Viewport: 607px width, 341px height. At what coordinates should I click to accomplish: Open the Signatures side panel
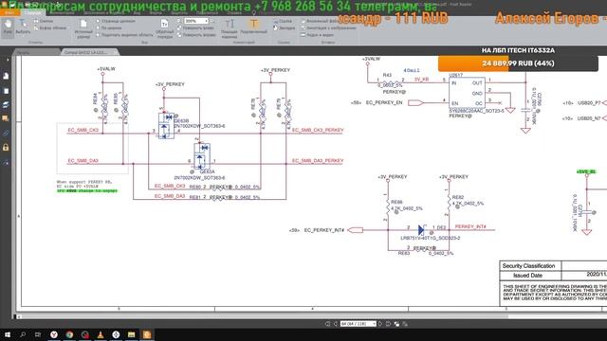point(6,163)
